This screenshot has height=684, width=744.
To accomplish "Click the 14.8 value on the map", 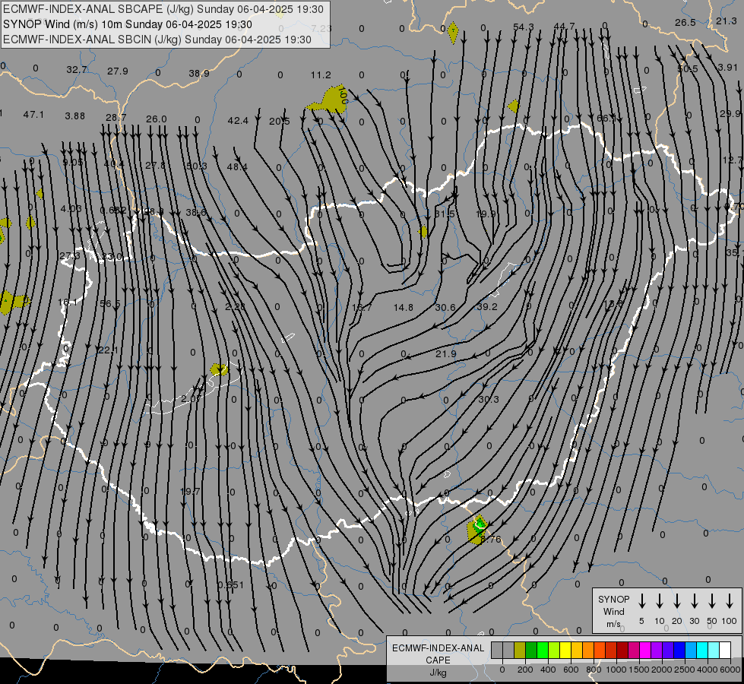I will [404, 308].
